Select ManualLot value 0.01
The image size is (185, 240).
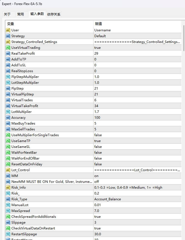[x=137, y=205]
